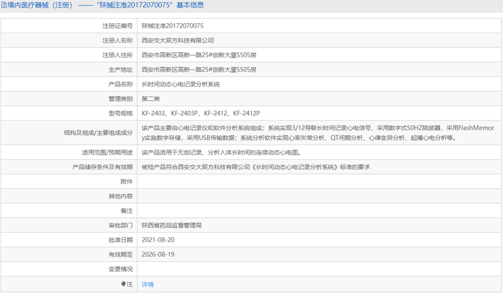Click the 适用范围/预期用途 value text
The image size is (503, 293).
click(225, 152)
